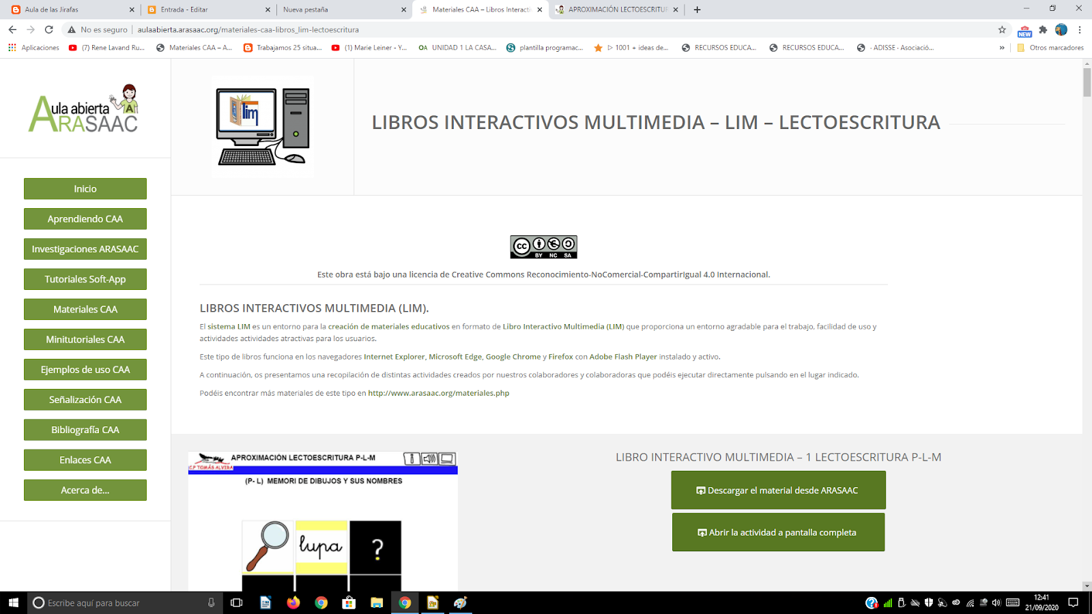Open 'Otros marcadores' bookmarks folder

pyautogui.click(x=1050, y=48)
